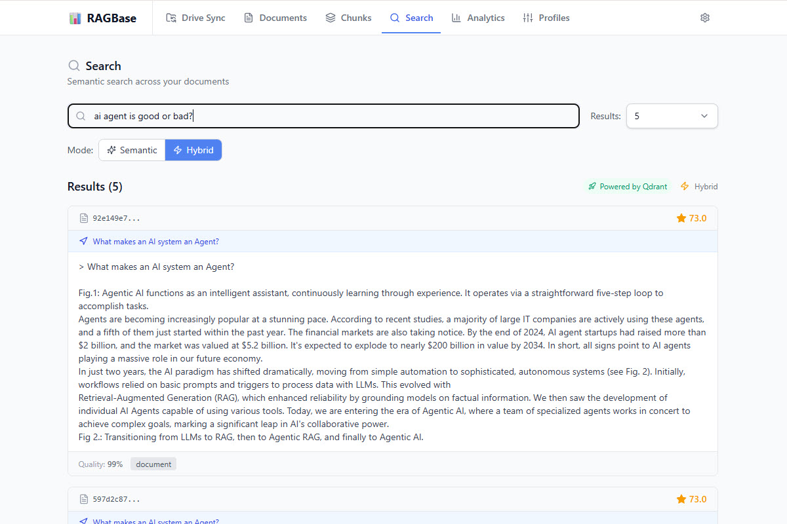Click the star score on 597d2c87 result
This screenshot has height=524, width=787.
pos(691,499)
